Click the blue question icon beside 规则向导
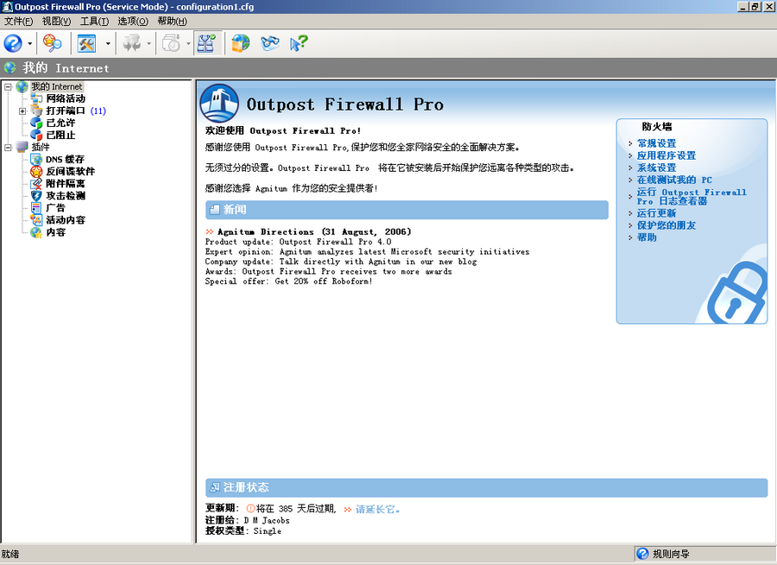This screenshot has height=565, width=777. 642,554
